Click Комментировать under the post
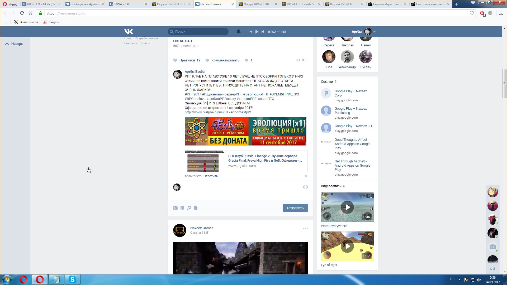This screenshot has height=285, width=507. click(x=222, y=60)
